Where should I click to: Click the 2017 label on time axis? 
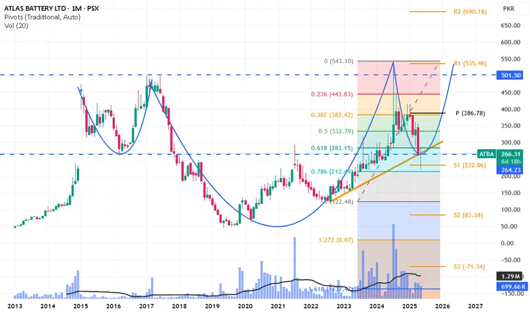pos(146,306)
